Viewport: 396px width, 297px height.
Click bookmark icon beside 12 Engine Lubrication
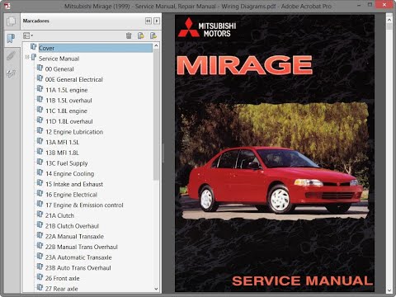[40, 130]
